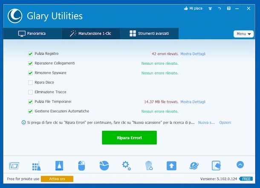260x188 pixels.
Task: Enable the Eliminazione Tracce checkbox
Action: click(30, 92)
